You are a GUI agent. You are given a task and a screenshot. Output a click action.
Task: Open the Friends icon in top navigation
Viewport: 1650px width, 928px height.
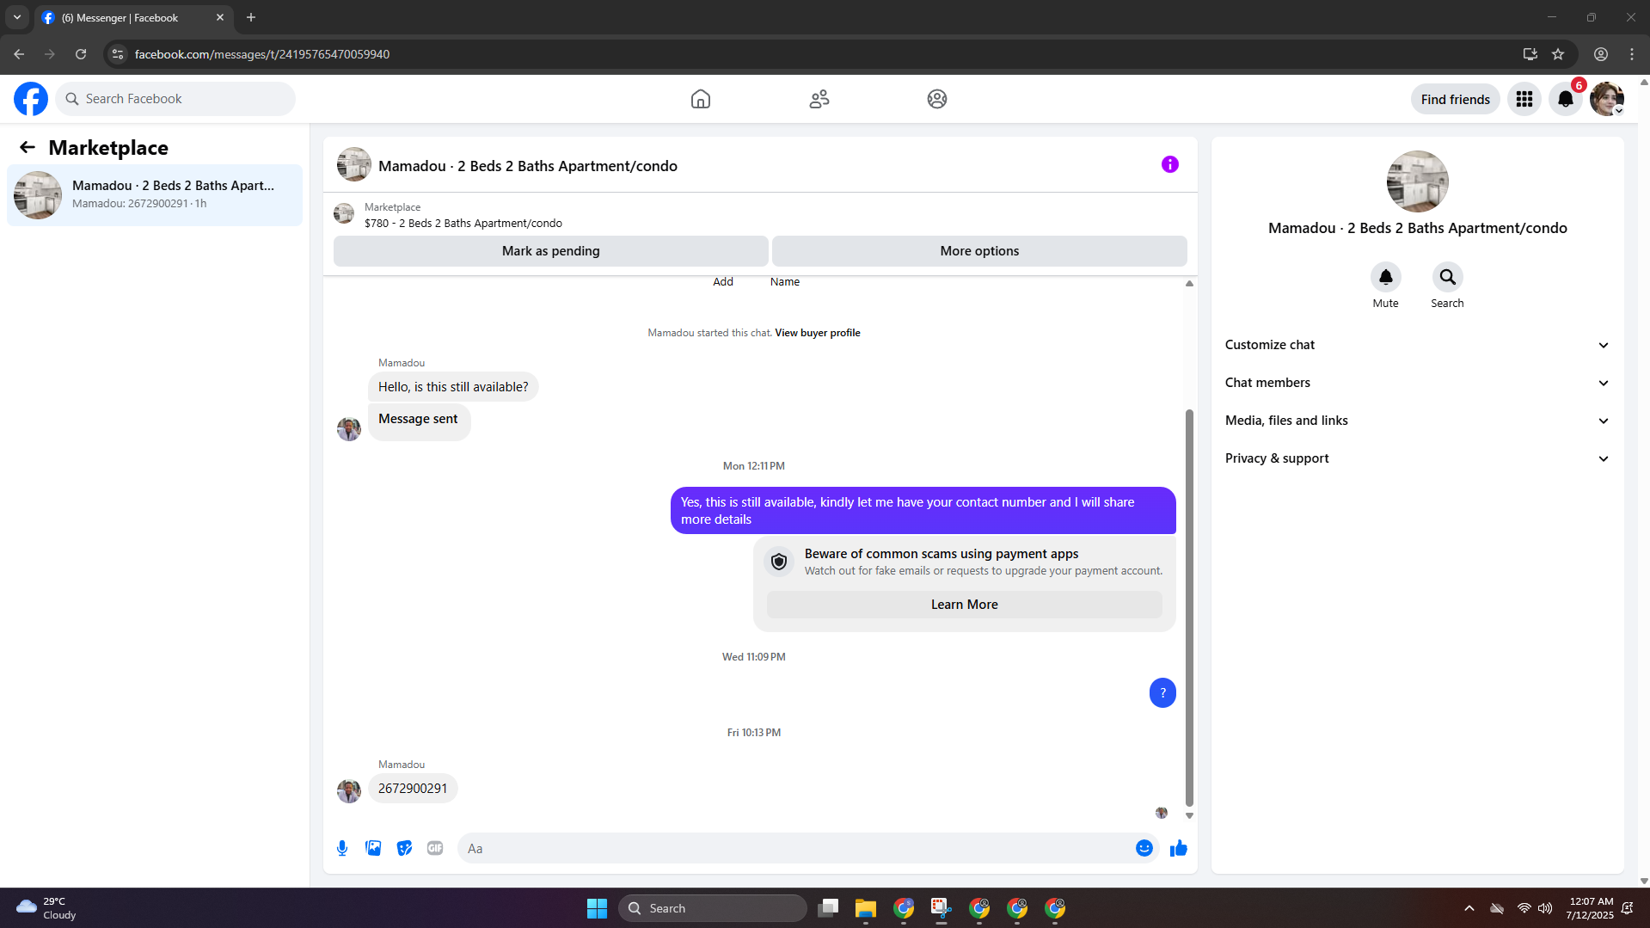(819, 99)
